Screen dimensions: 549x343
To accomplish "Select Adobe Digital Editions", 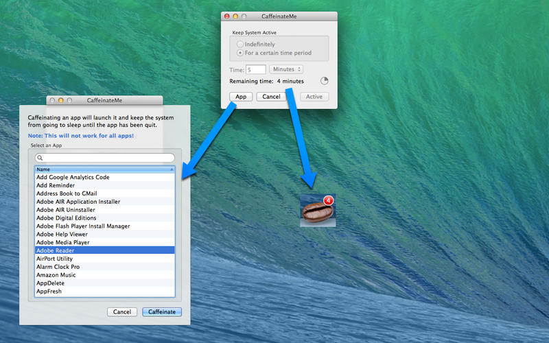I will 105,218.
